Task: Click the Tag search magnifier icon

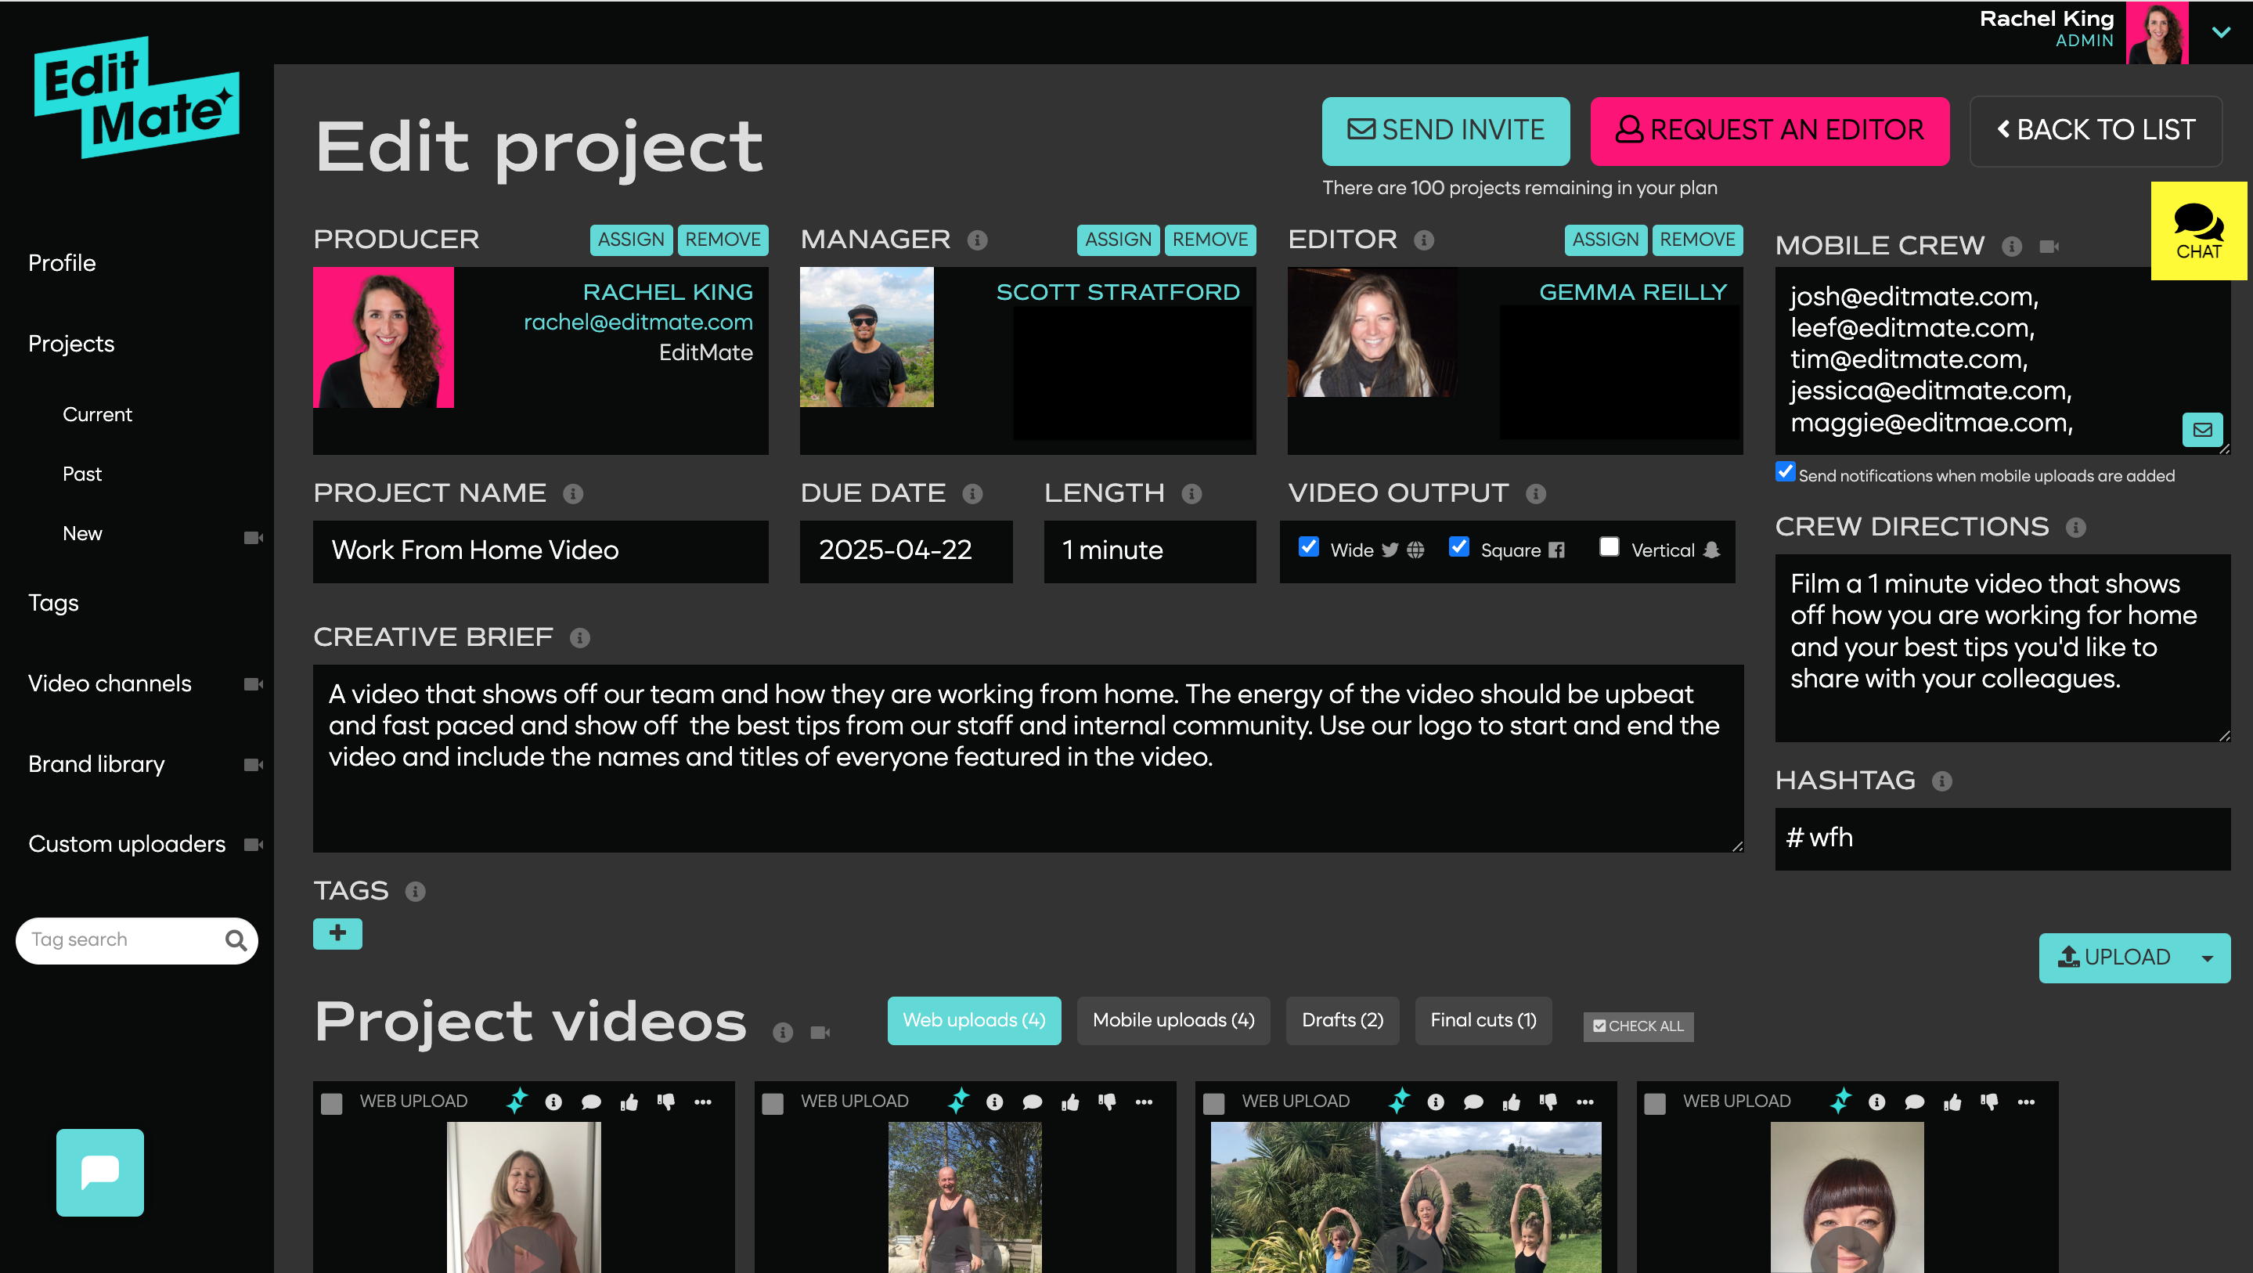Action: pos(236,939)
